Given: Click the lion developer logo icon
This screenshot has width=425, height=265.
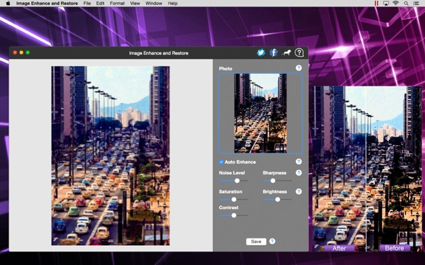Looking at the screenshot, I should coord(286,53).
